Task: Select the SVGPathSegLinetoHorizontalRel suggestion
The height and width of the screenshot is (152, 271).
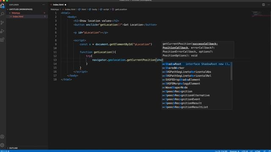Action: click(196, 76)
